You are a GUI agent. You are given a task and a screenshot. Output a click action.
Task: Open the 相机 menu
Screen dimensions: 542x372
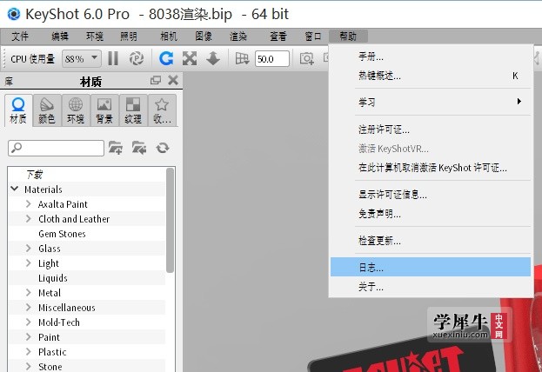(x=169, y=37)
